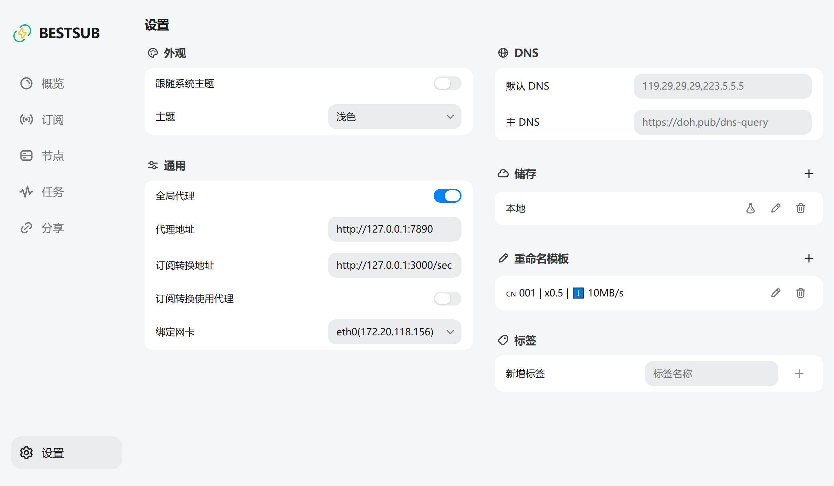This screenshot has width=834, height=486.
Task: Click the 新增标签 label
Action: [x=525, y=374]
